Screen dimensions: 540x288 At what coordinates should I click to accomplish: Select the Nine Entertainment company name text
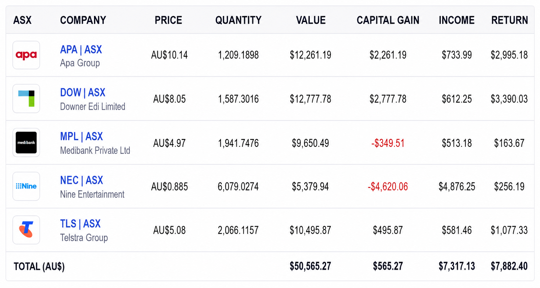[x=92, y=194]
